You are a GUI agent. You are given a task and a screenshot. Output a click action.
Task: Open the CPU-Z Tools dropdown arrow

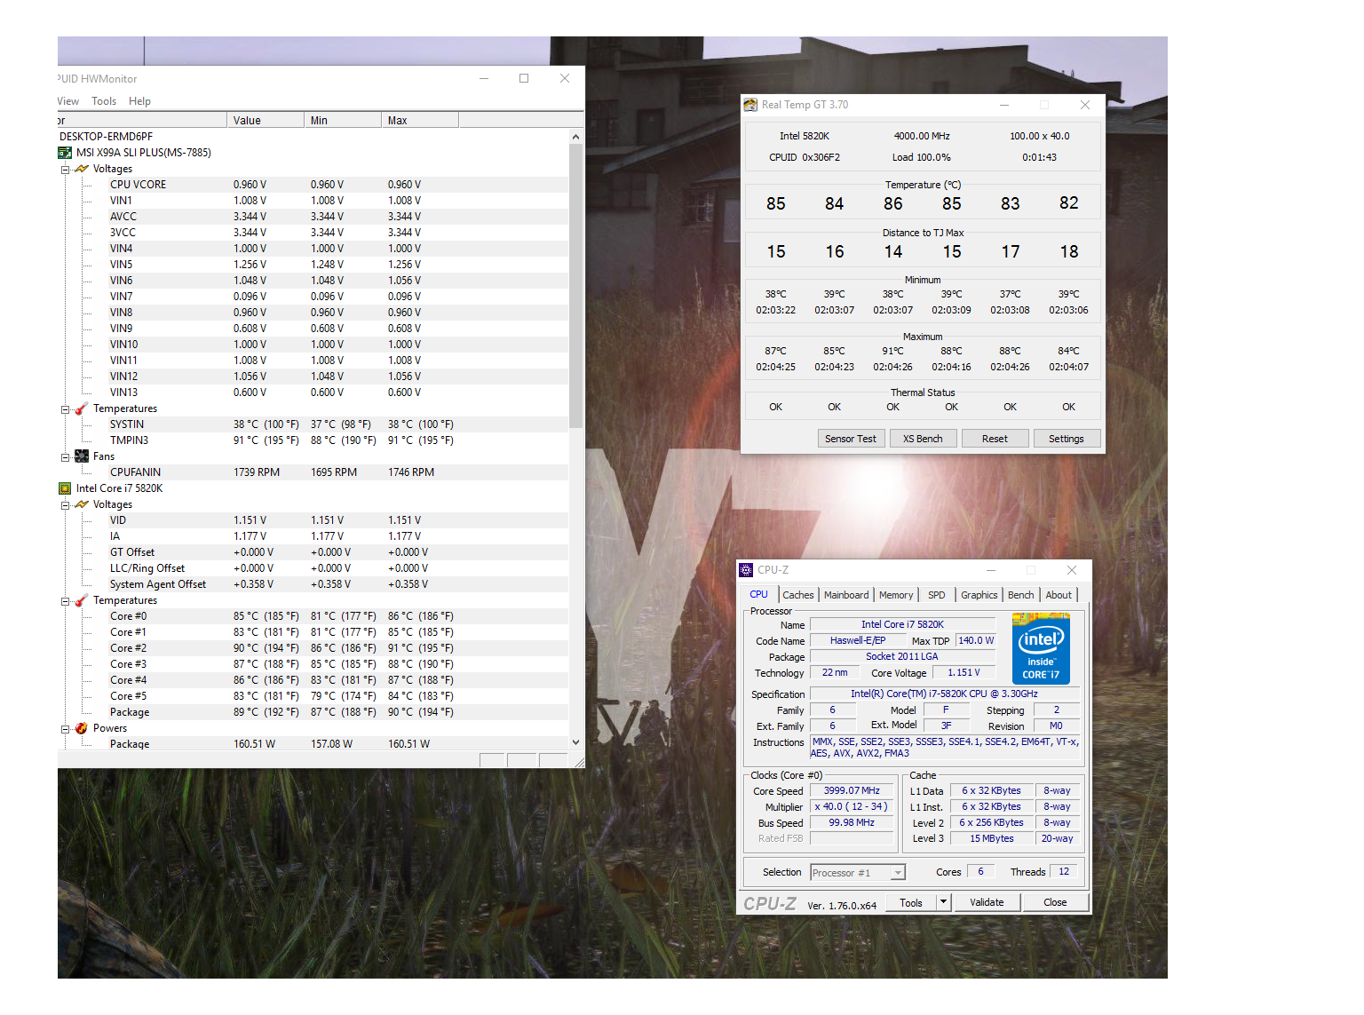click(943, 902)
